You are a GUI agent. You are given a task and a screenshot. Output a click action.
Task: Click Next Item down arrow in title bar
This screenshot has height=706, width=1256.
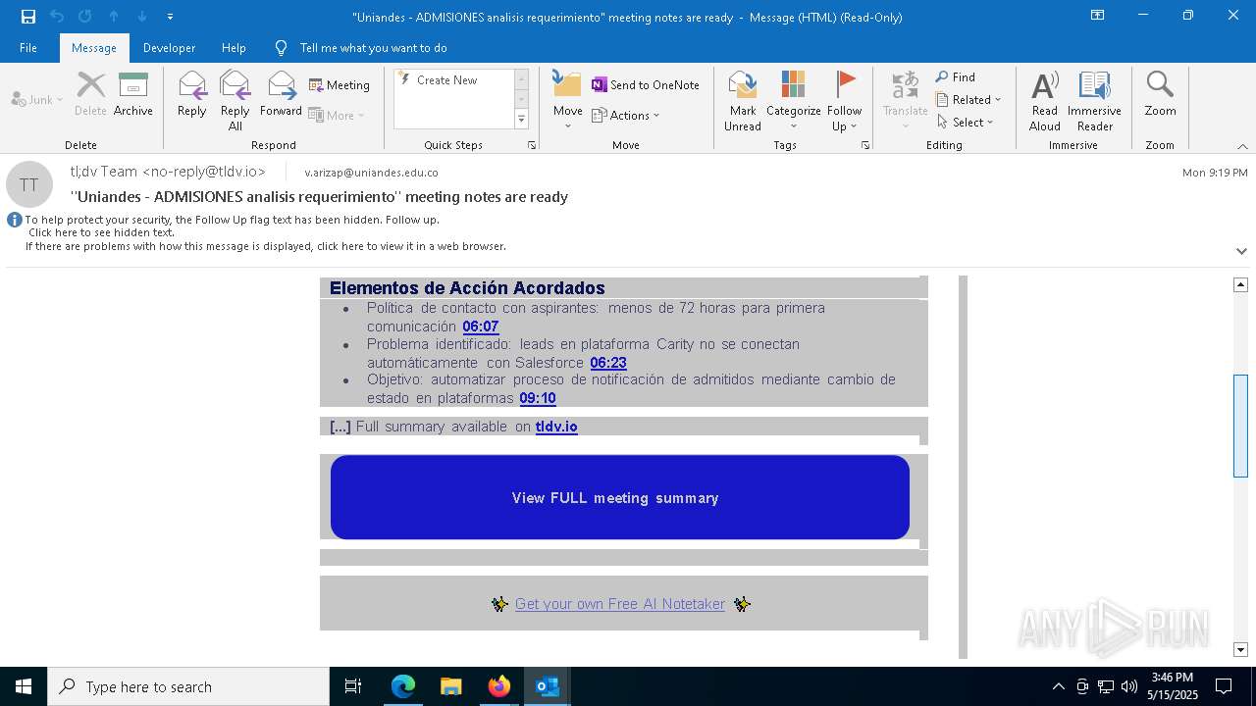click(x=142, y=17)
